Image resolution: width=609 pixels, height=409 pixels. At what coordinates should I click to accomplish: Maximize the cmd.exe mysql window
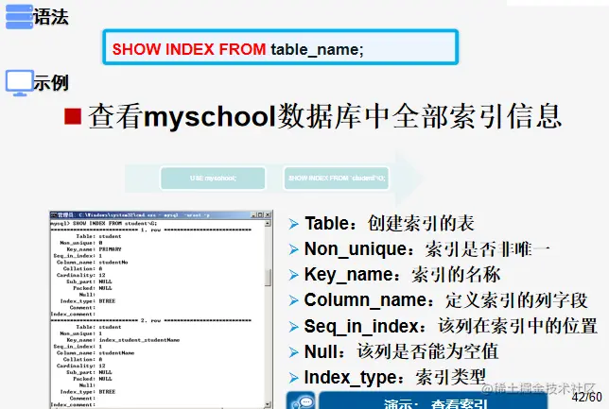(260, 214)
